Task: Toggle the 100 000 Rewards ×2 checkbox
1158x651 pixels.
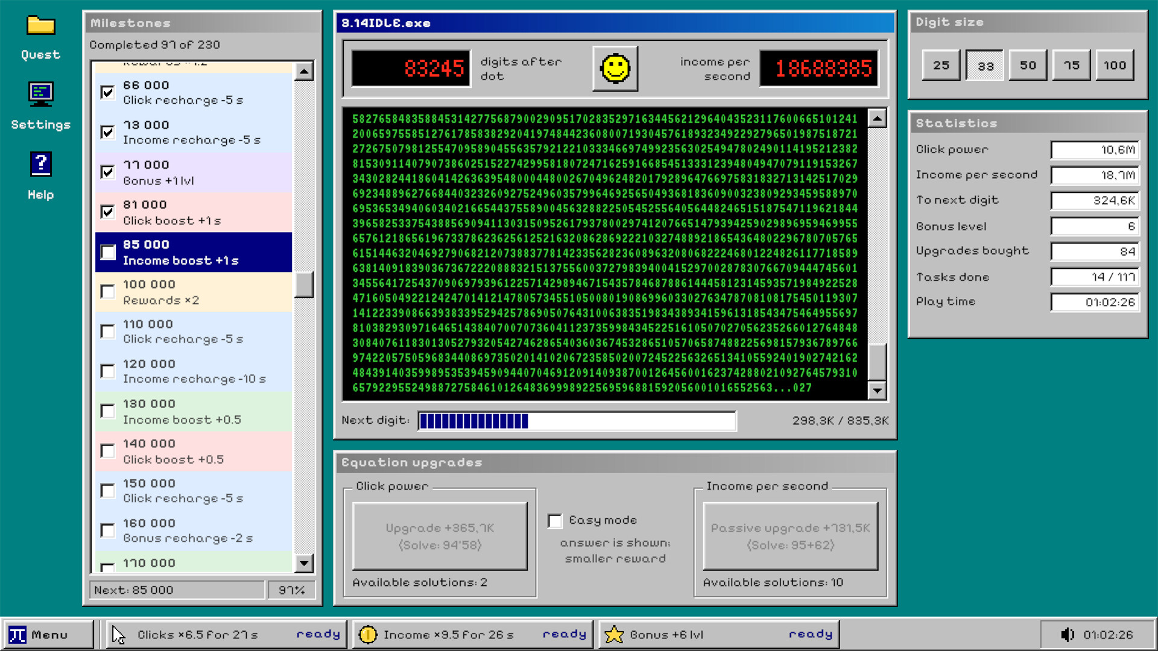Action: (x=108, y=292)
